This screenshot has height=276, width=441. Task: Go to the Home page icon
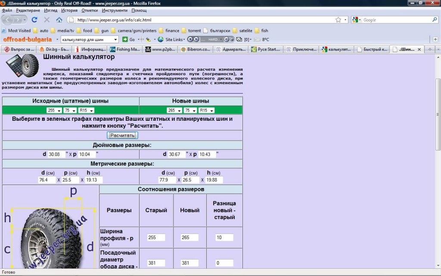point(59,20)
